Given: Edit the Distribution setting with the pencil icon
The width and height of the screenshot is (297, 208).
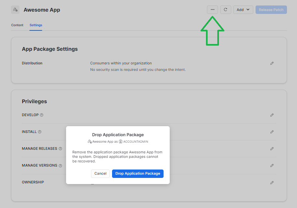Looking at the screenshot, I should [272, 63].
